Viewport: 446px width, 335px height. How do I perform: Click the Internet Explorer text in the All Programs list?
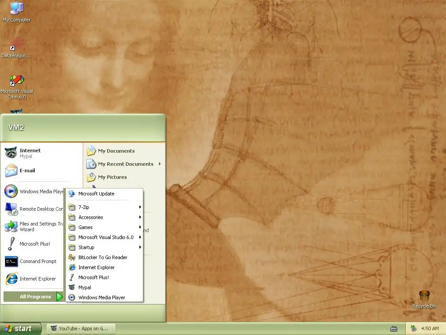click(96, 267)
